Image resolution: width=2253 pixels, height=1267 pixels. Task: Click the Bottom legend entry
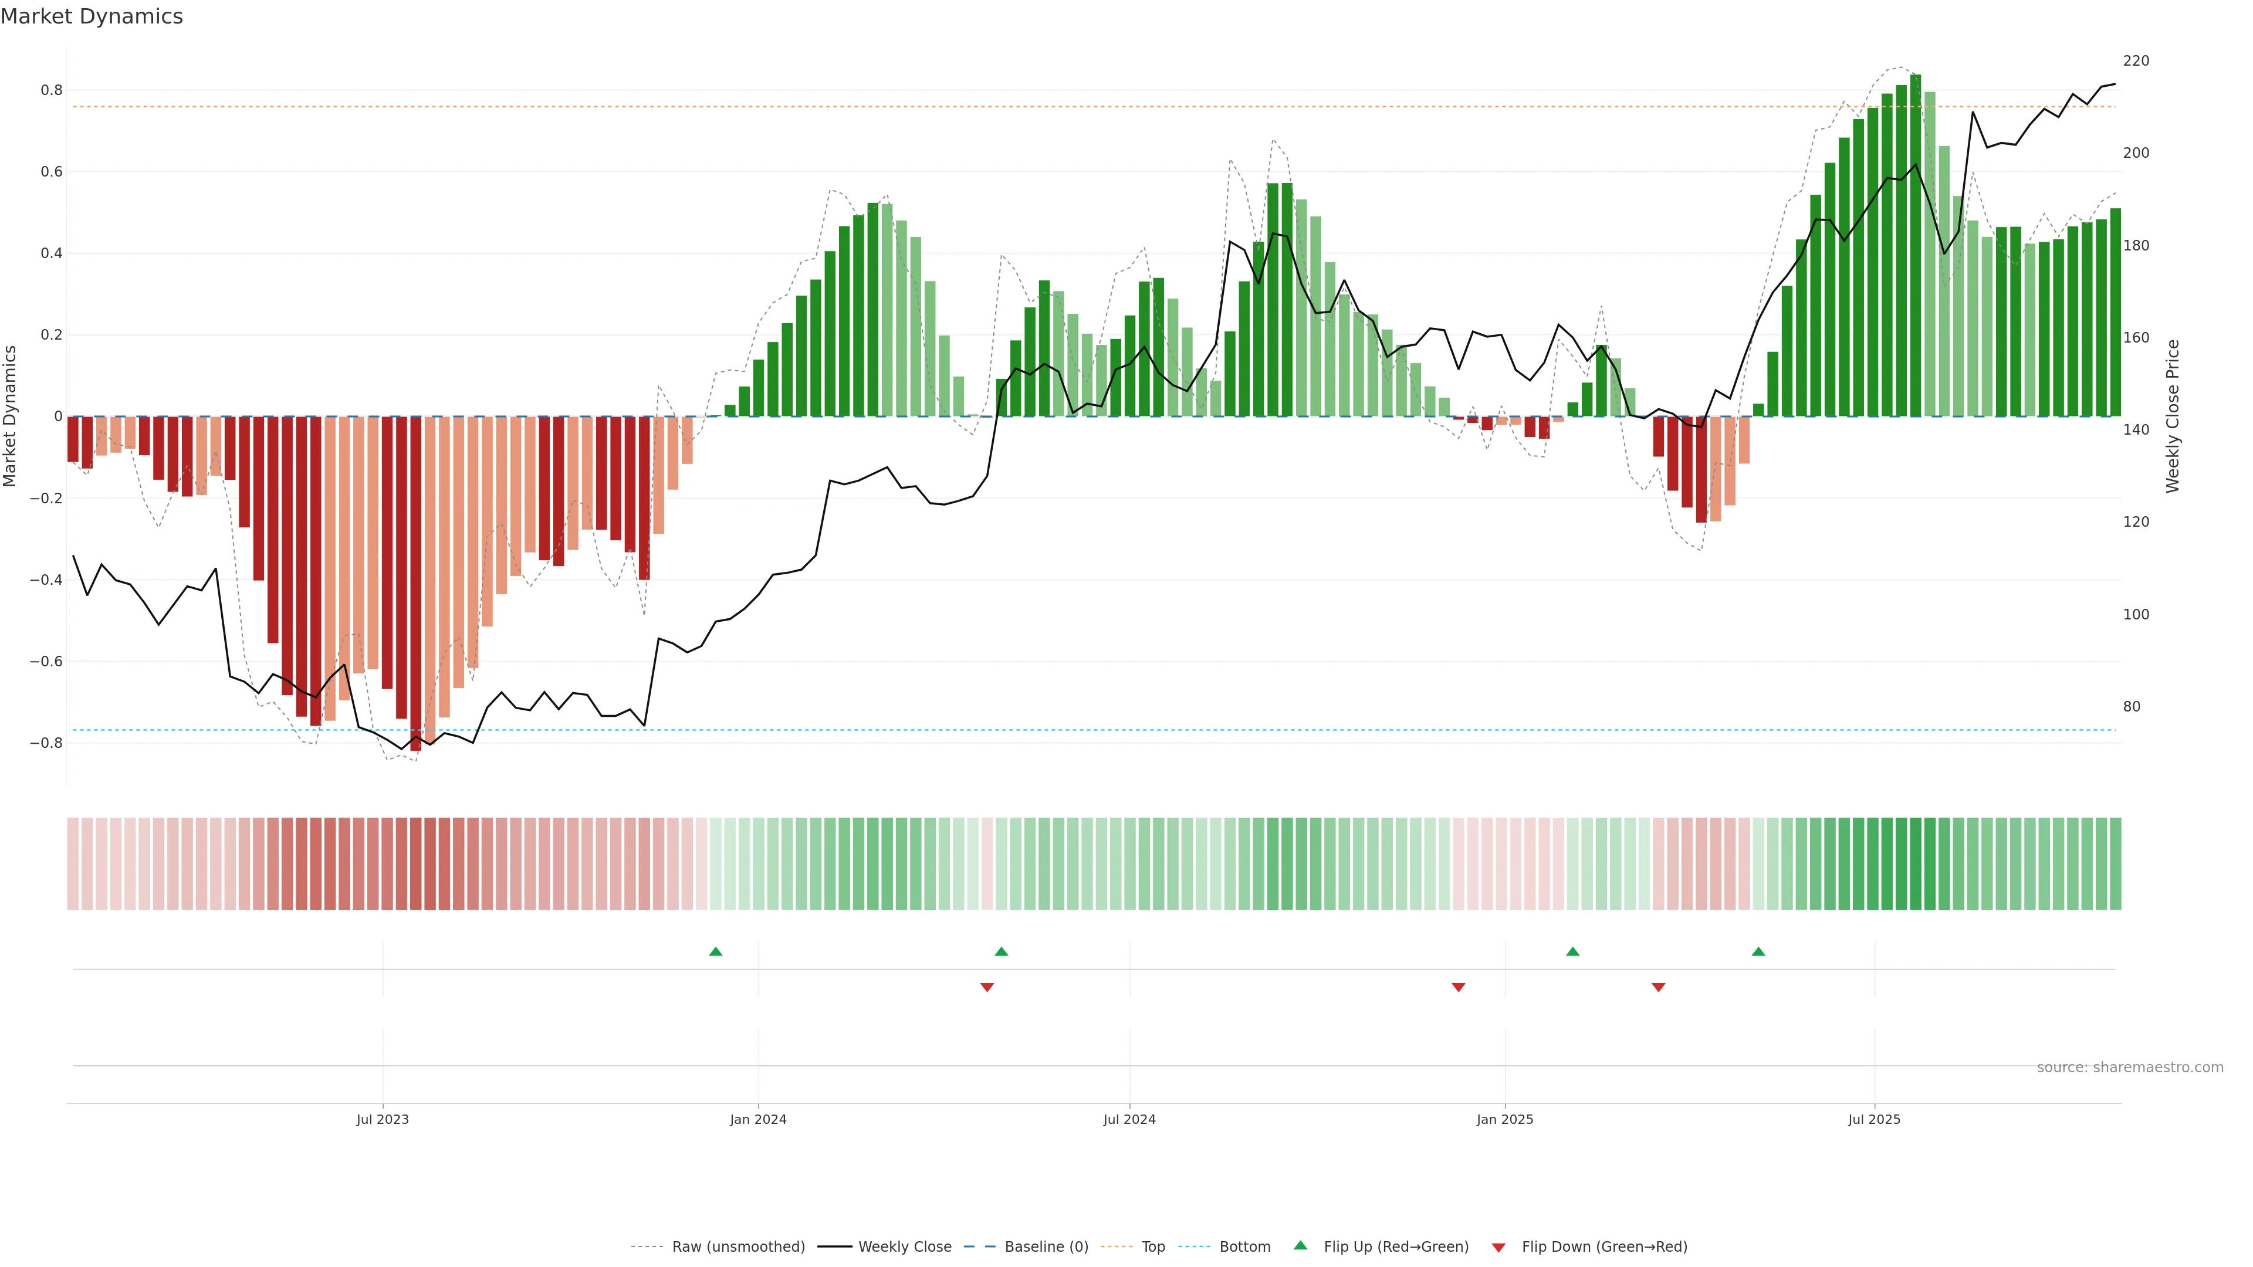1244,1247
